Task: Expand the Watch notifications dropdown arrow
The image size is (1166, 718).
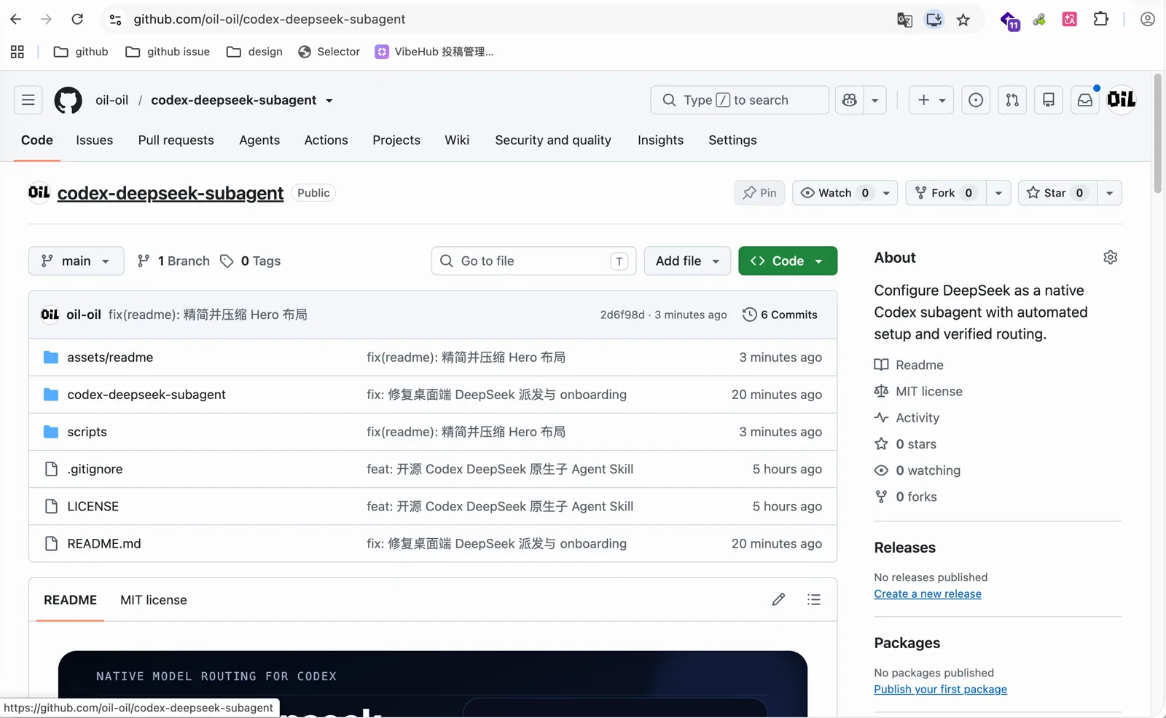Action: [x=886, y=193]
